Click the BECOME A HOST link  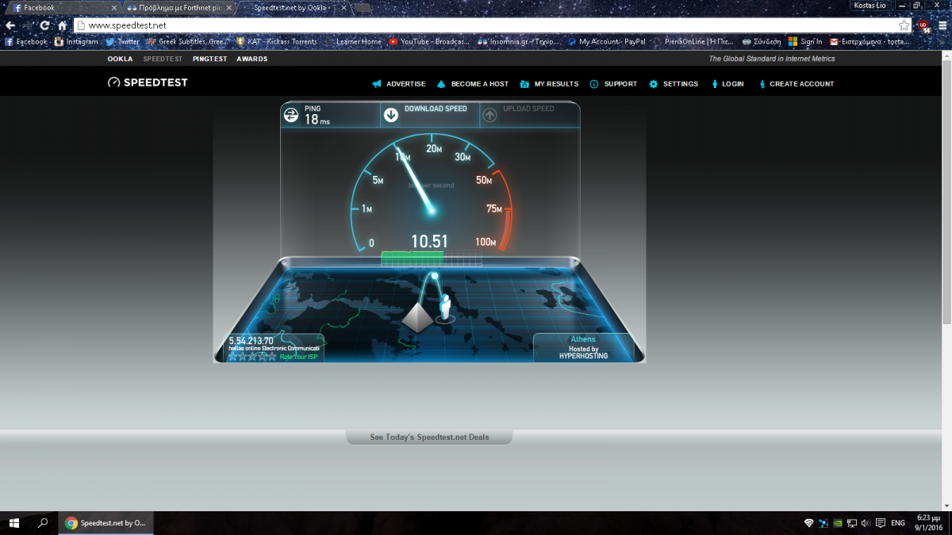coord(480,84)
